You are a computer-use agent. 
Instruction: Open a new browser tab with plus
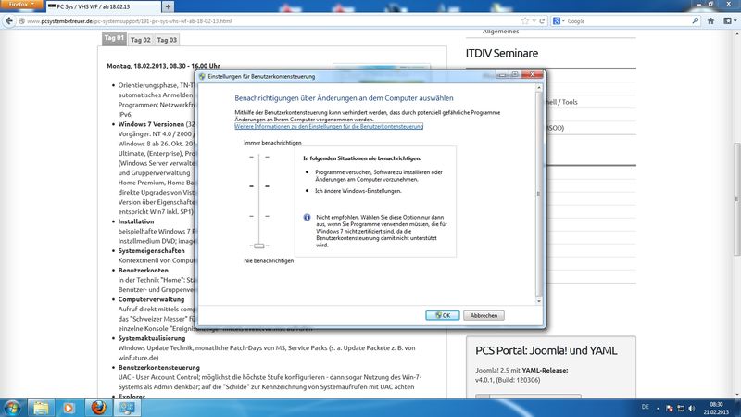[x=168, y=6]
